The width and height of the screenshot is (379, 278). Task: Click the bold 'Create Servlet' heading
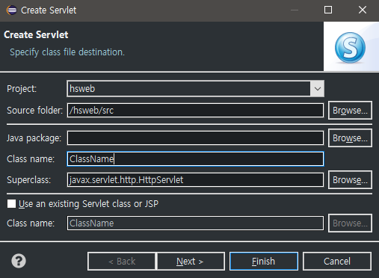click(36, 34)
